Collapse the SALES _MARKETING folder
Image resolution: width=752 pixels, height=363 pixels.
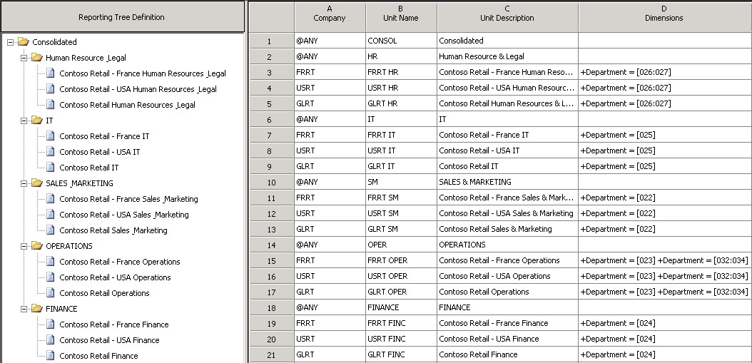(24, 183)
